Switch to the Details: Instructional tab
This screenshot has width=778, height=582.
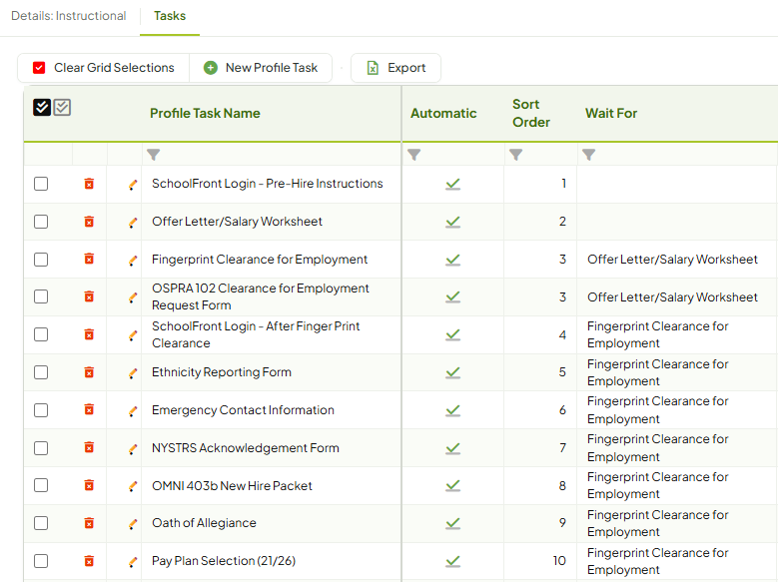click(x=69, y=16)
